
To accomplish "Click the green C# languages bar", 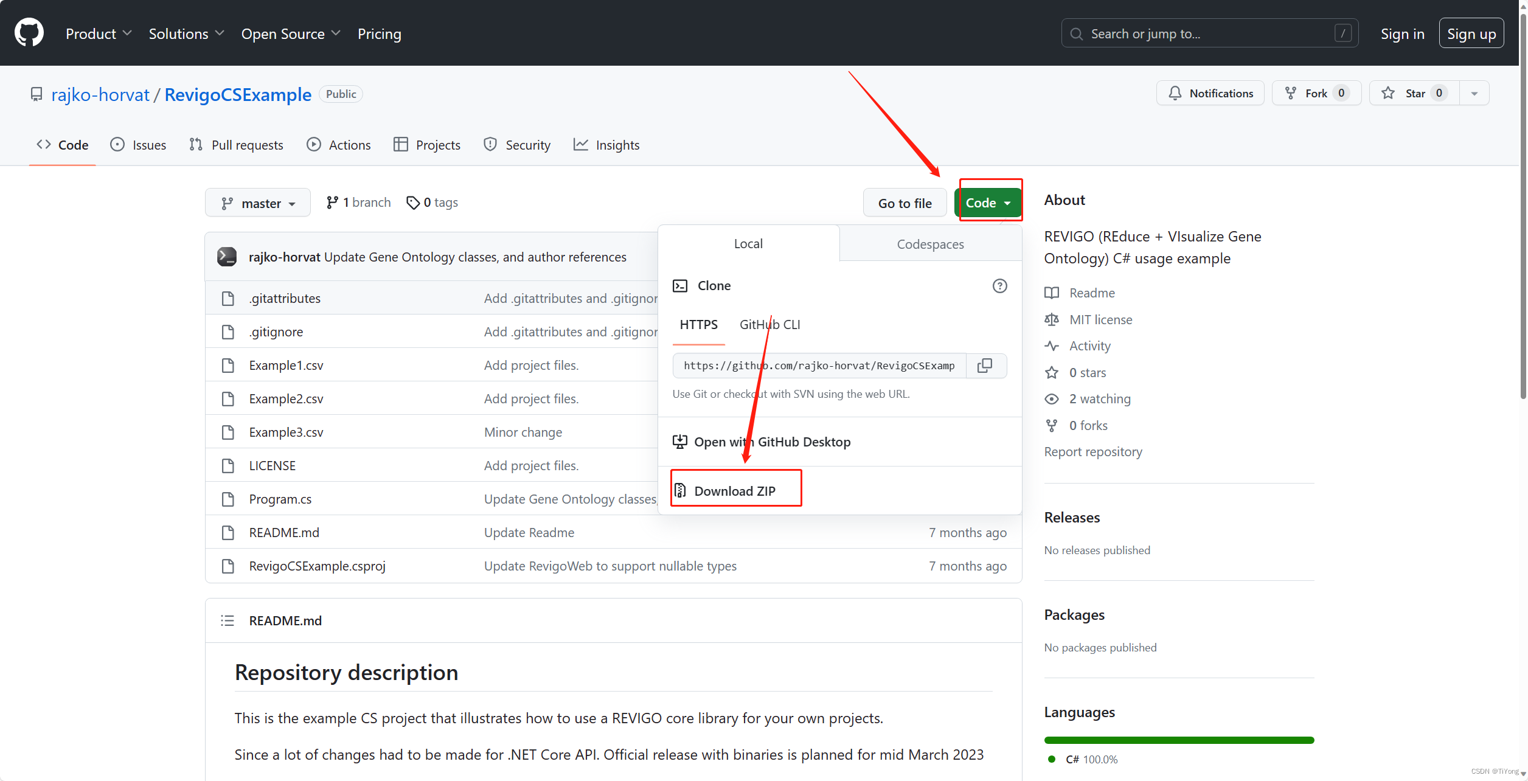I will pos(1178,740).
